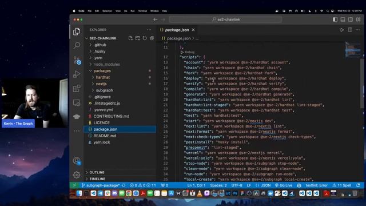
Task: Toggle primary side bar visibility
Action: point(335,19)
